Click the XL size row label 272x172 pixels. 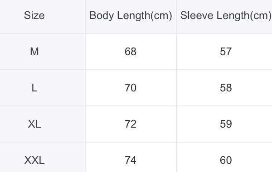34,124
